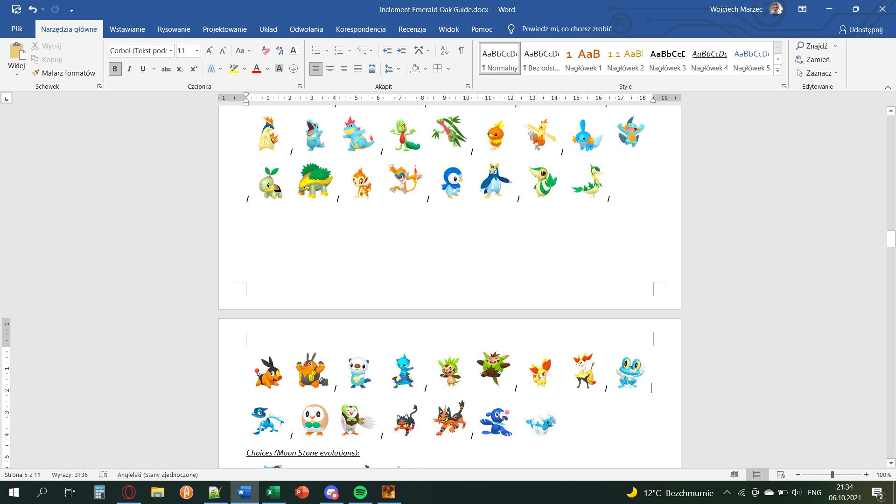Launch Excel from the taskbar
Image resolution: width=896 pixels, height=504 pixels.
tap(273, 492)
